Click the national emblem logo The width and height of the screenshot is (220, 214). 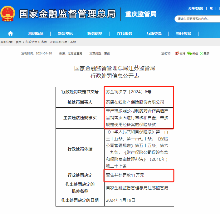coord(8,14)
